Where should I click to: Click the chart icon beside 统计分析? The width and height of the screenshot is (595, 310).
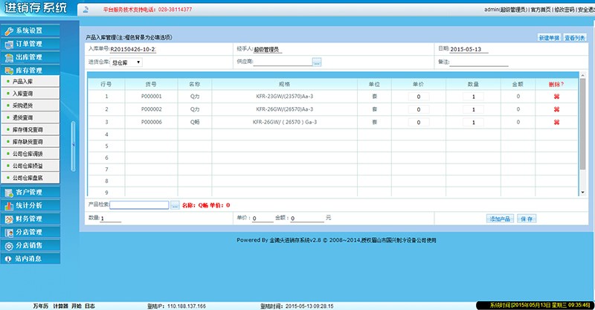[8, 206]
